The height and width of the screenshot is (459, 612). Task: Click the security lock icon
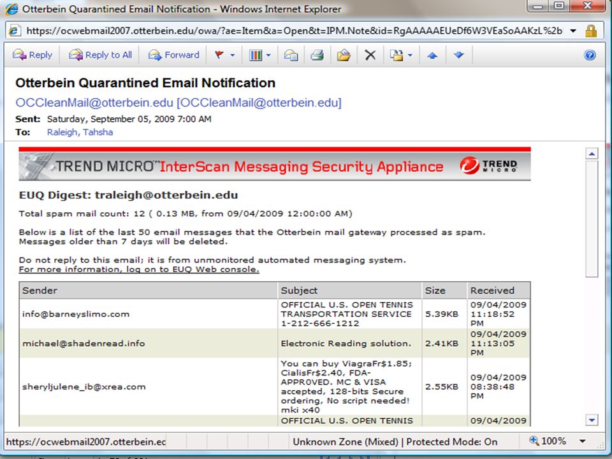pos(591,31)
